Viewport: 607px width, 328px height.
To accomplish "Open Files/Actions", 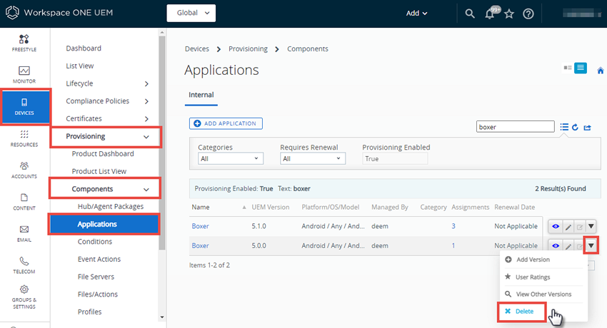I will point(98,294).
